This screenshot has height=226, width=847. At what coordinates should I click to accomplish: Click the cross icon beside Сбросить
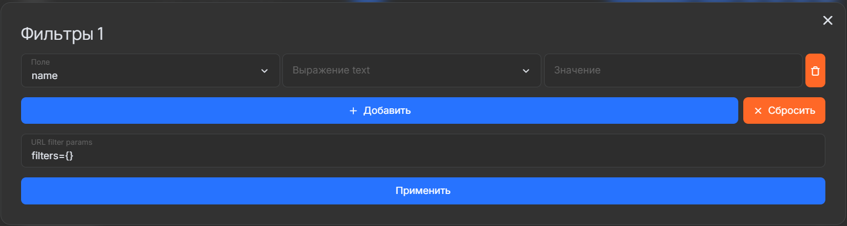click(x=758, y=111)
